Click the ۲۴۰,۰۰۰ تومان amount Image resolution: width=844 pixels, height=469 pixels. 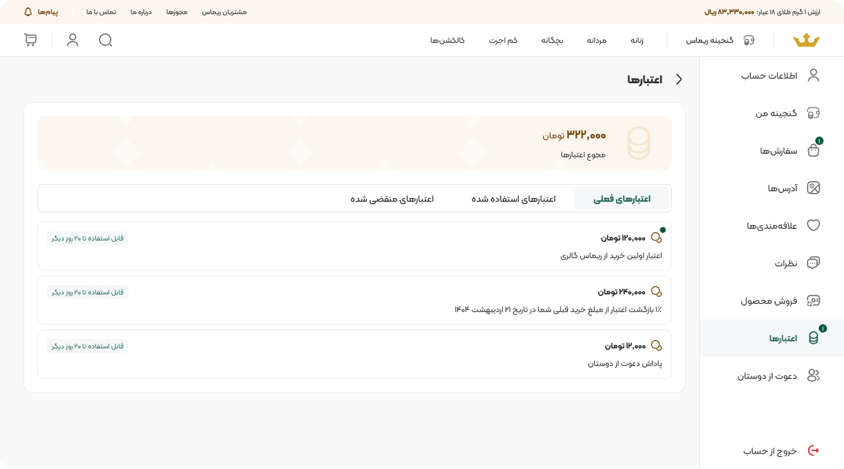pos(621,292)
